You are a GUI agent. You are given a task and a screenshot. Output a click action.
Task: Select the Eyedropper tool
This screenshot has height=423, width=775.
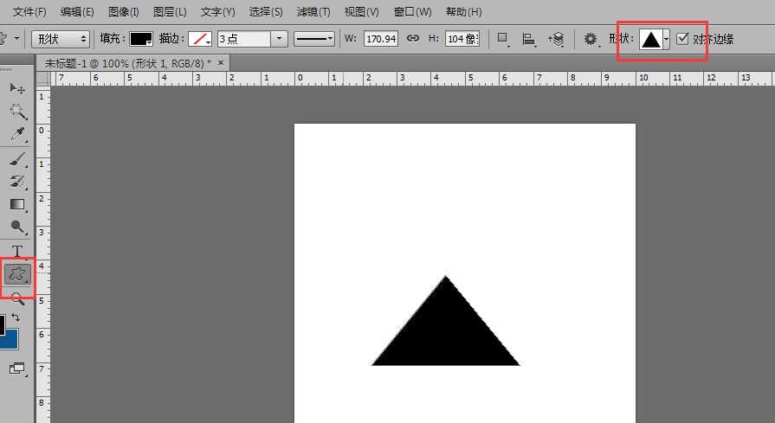pyautogui.click(x=17, y=134)
